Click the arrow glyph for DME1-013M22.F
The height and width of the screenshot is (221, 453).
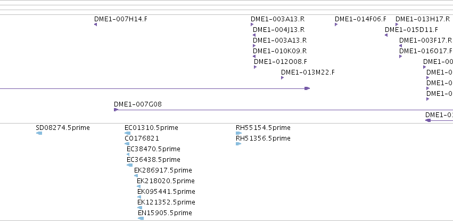283,78
